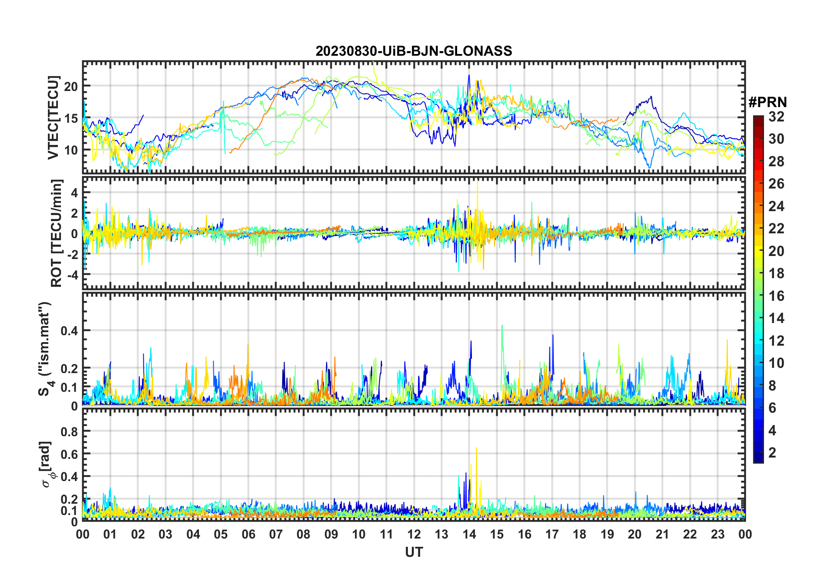Select colorbar tick label 28

pyautogui.click(x=776, y=162)
